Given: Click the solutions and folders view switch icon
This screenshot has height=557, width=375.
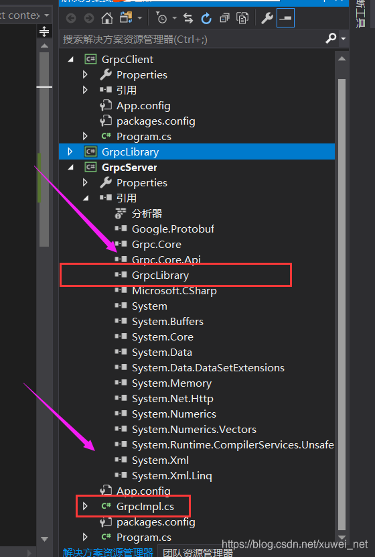Looking at the screenshot, I should click(x=126, y=17).
